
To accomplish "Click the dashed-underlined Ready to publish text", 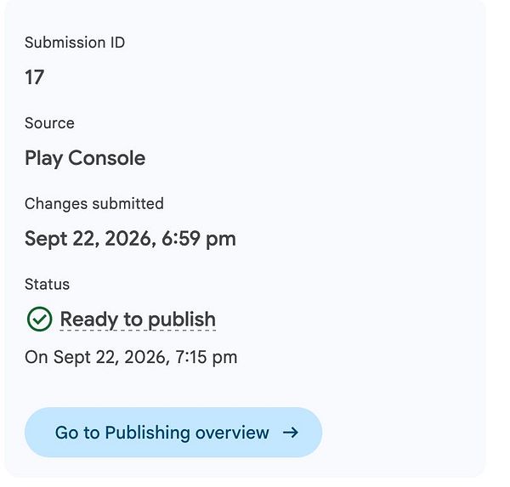I will tap(138, 320).
